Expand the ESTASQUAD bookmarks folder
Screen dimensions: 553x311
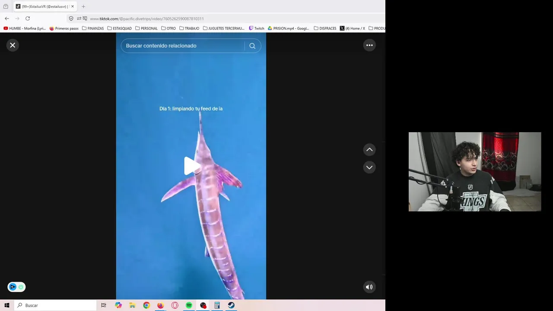[119, 29]
